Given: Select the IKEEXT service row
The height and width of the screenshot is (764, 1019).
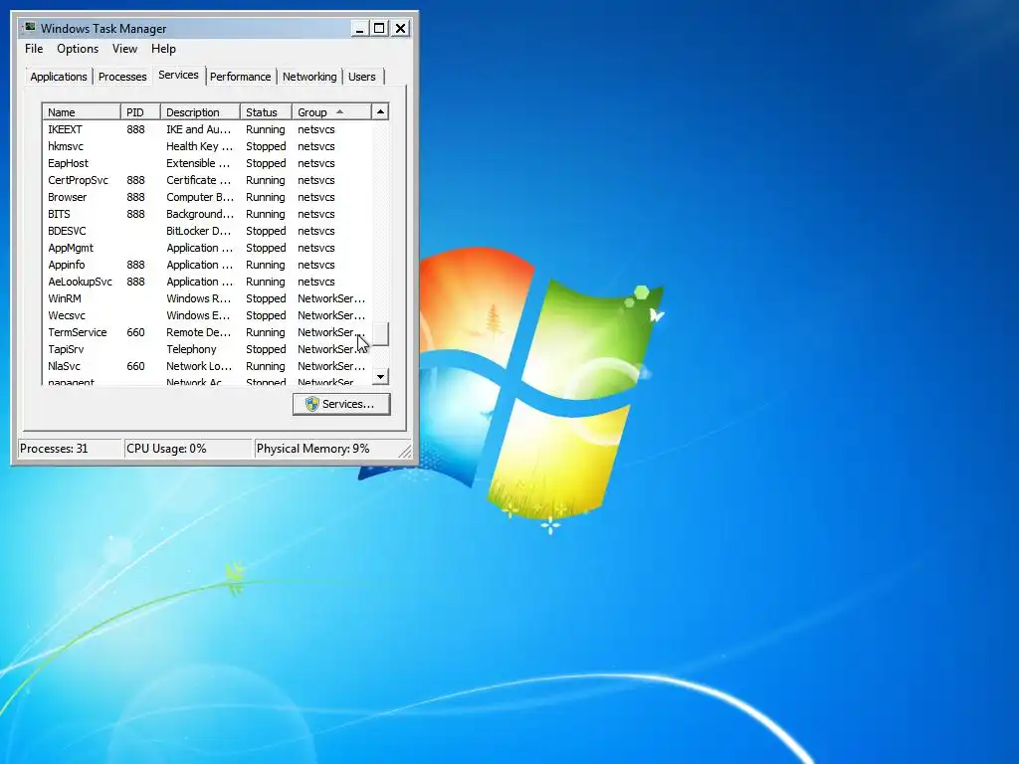Looking at the screenshot, I should [x=207, y=129].
